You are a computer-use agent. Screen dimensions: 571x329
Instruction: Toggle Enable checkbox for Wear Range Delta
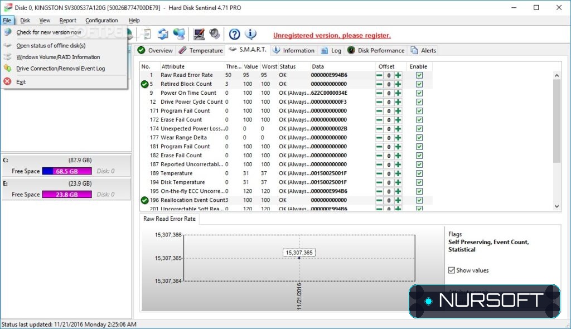419,138
